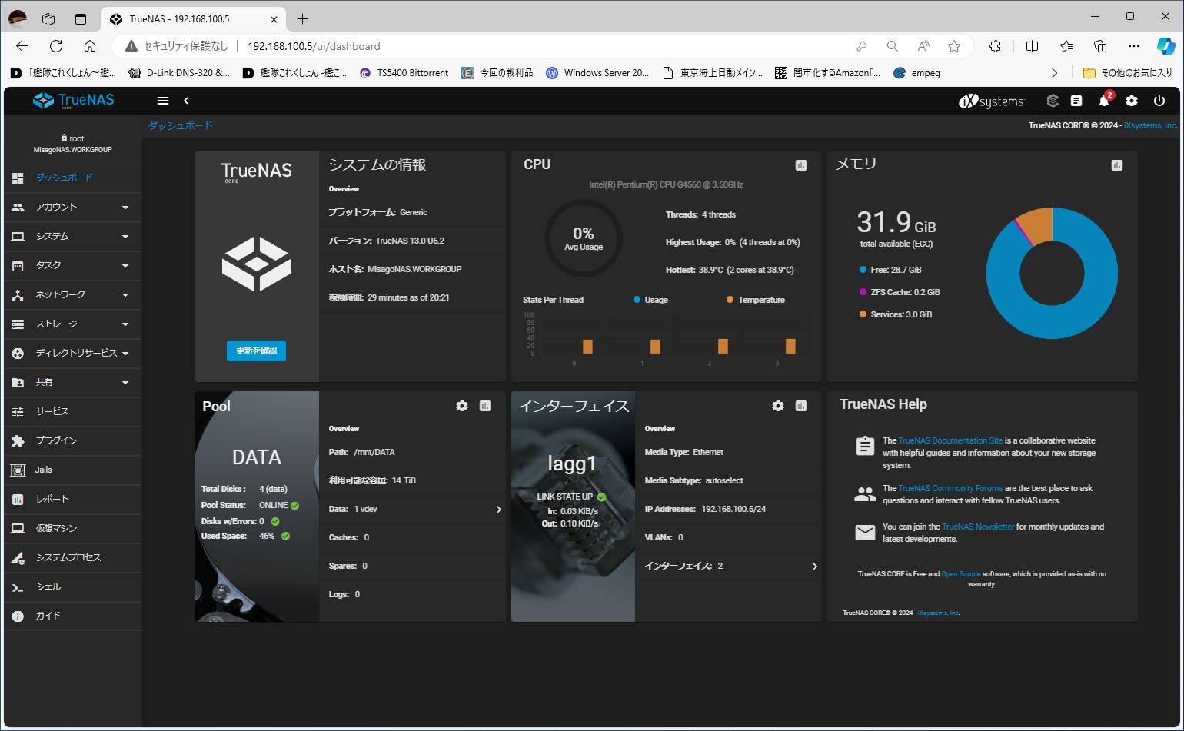Expand the システム sidebar menu
1184x731 pixels.
point(73,236)
